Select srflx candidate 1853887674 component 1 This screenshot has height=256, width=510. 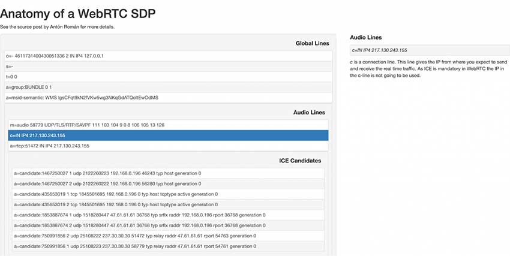tap(168, 215)
